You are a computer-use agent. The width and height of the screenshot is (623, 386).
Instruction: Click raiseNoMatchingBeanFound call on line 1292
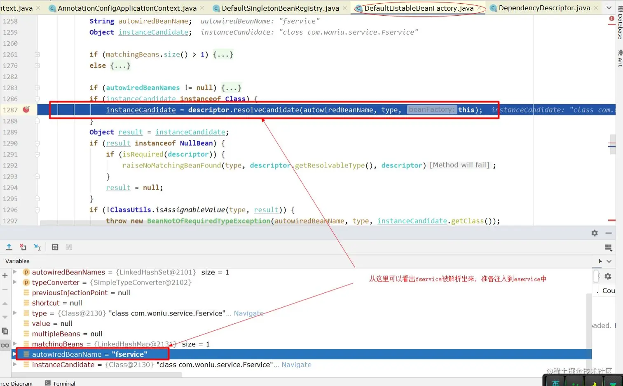[x=171, y=165]
